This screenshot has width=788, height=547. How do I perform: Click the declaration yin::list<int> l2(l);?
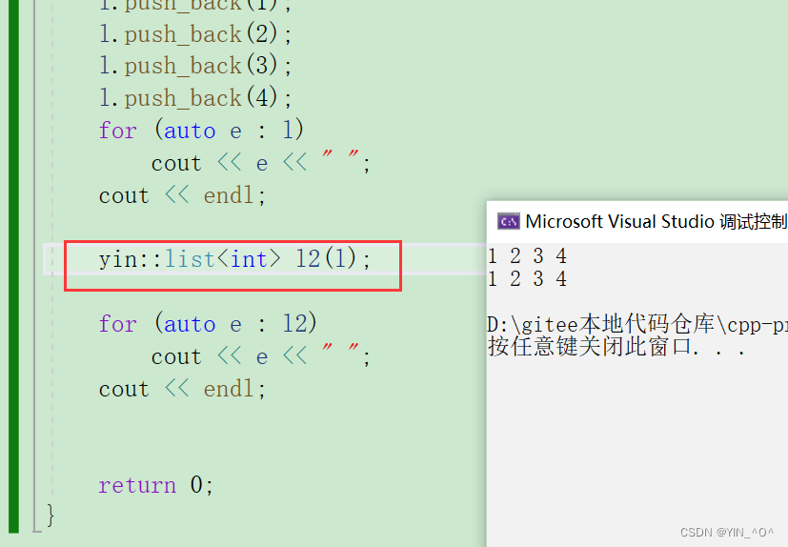click(234, 259)
